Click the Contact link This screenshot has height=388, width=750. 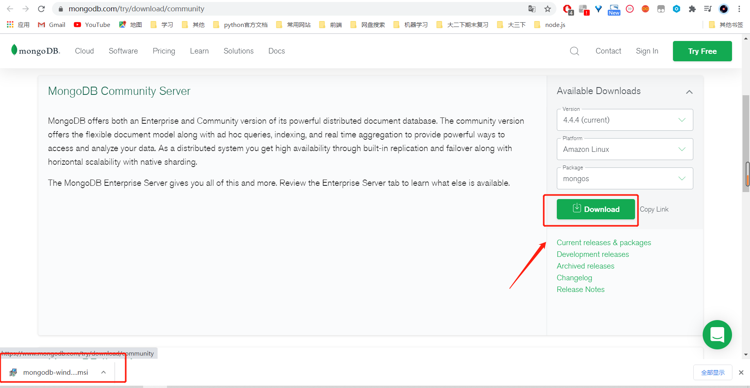pyautogui.click(x=608, y=51)
